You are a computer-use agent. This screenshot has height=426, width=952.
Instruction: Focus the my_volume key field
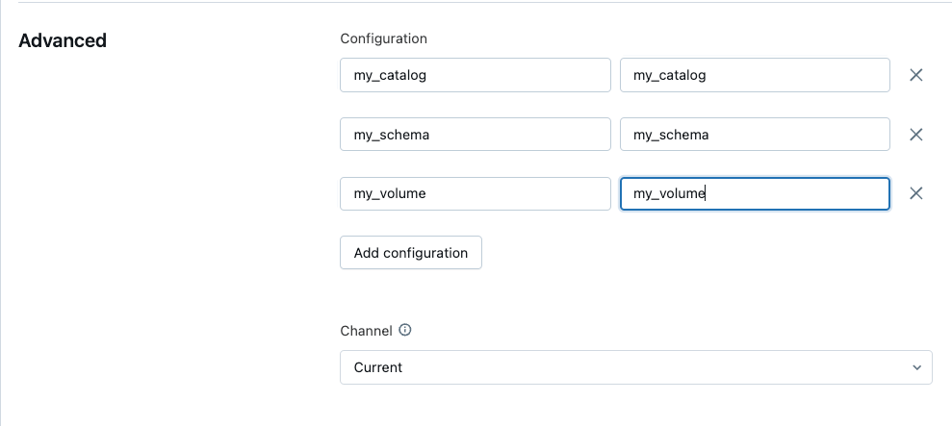coord(475,193)
